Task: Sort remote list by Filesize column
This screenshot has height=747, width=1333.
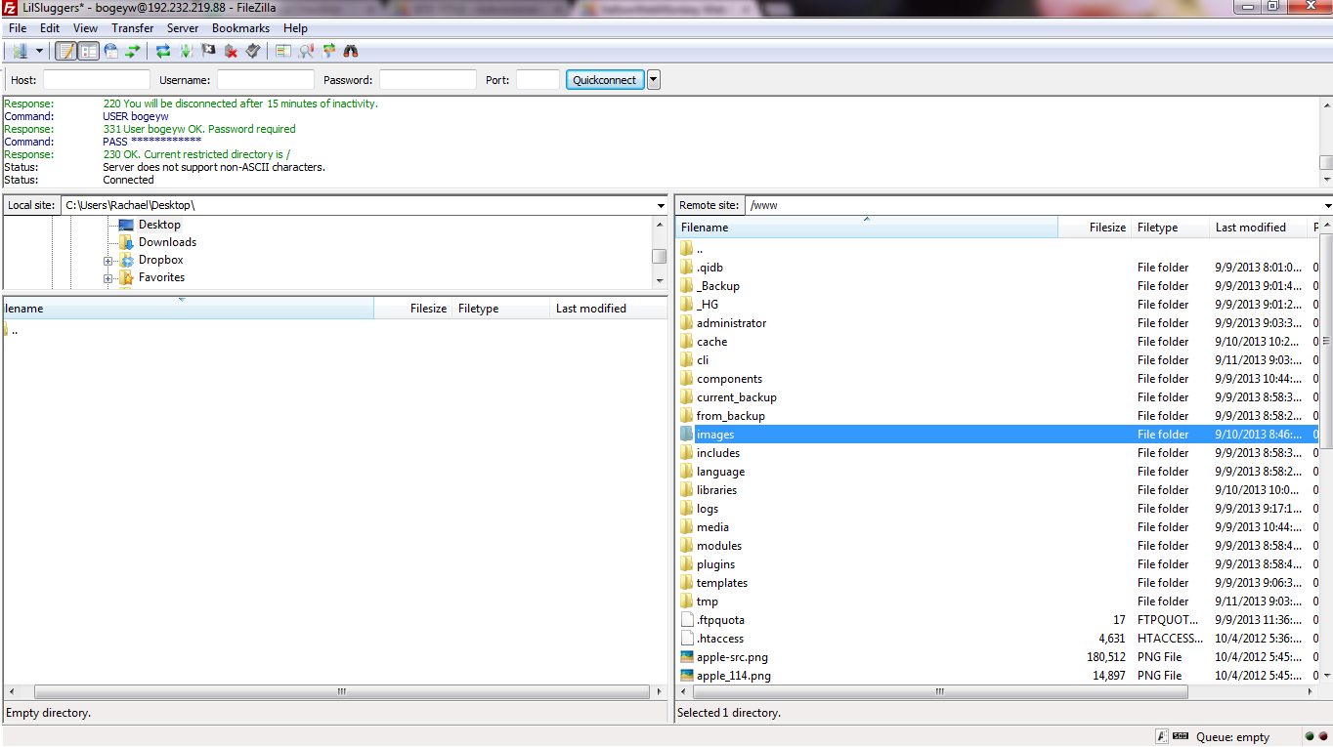Action: coord(1094,228)
